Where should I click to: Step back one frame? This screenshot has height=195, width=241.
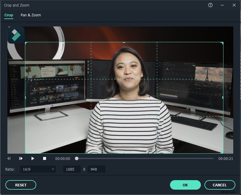click(x=9, y=158)
